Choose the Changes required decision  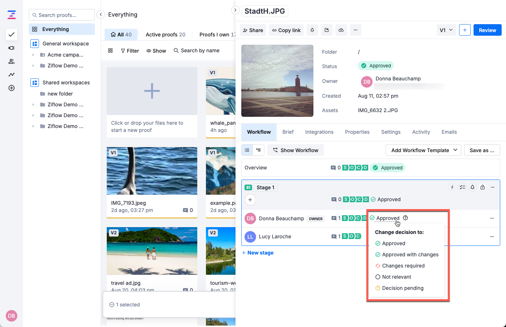click(x=403, y=266)
